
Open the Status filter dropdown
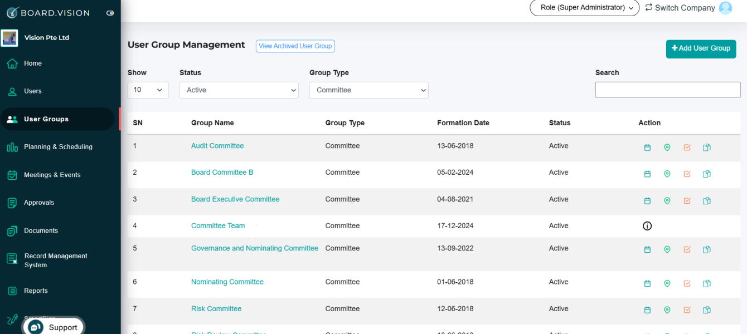point(239,90)
